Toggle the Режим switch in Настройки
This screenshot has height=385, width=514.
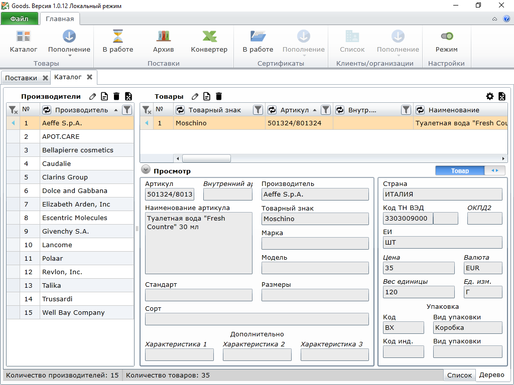click(x=446, y=41)
